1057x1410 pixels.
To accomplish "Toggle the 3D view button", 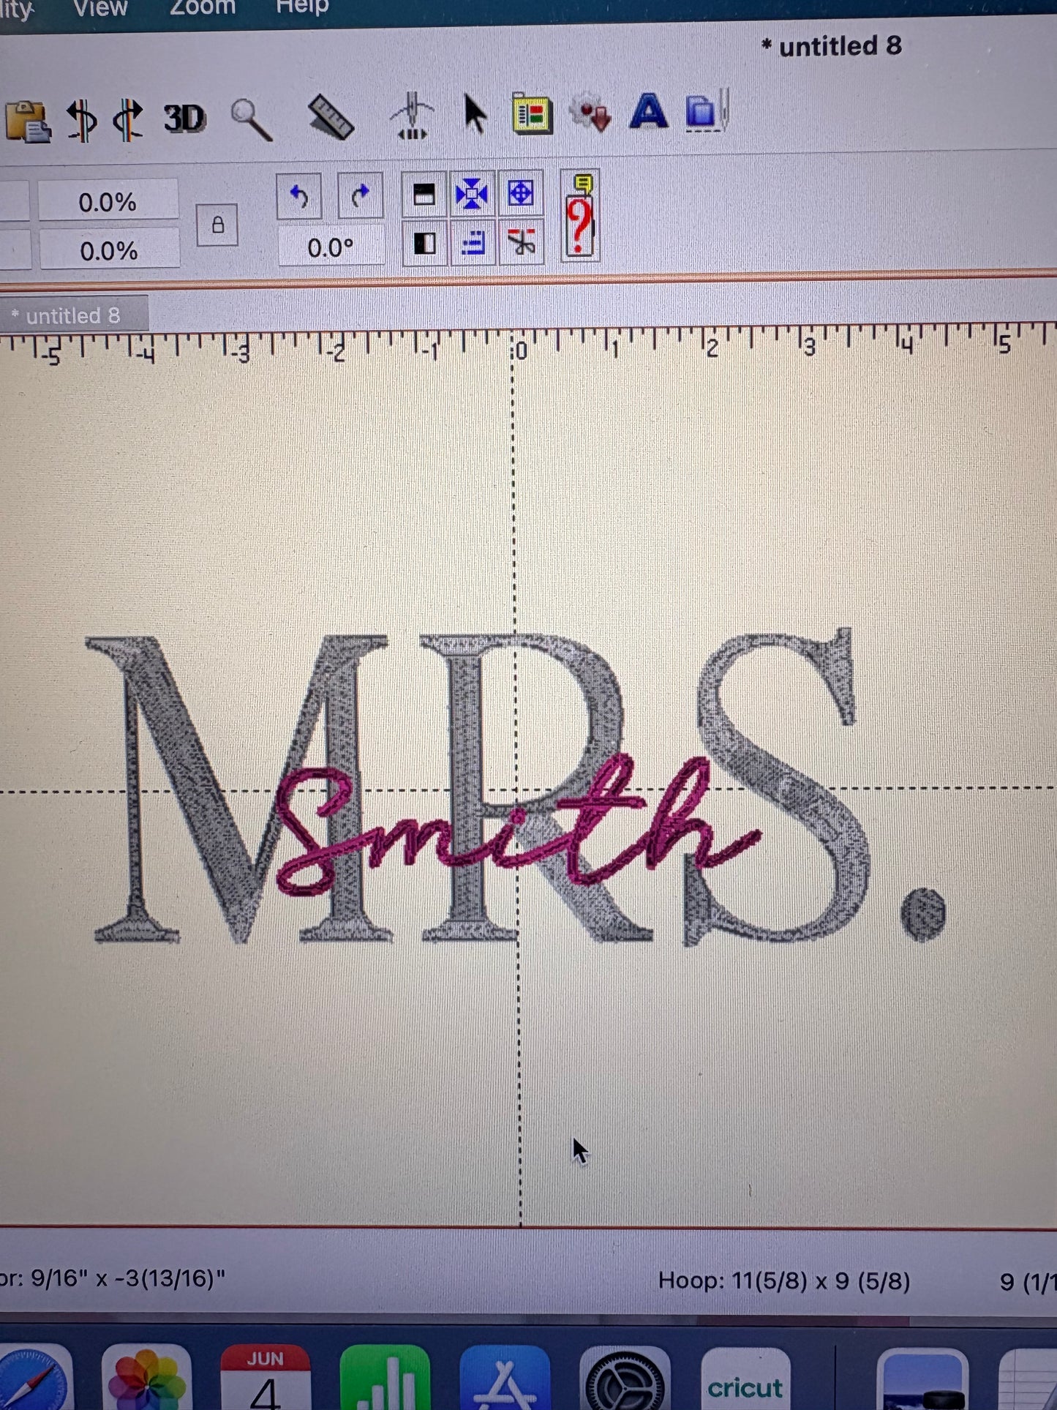I will [x=184, y=118].
